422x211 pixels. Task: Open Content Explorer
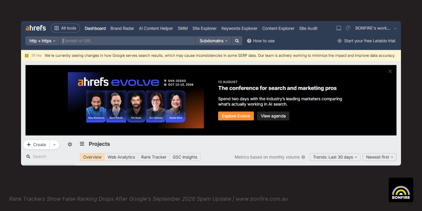[278, 28]
